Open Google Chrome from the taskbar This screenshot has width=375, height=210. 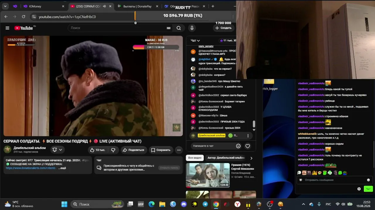point(216,204)
